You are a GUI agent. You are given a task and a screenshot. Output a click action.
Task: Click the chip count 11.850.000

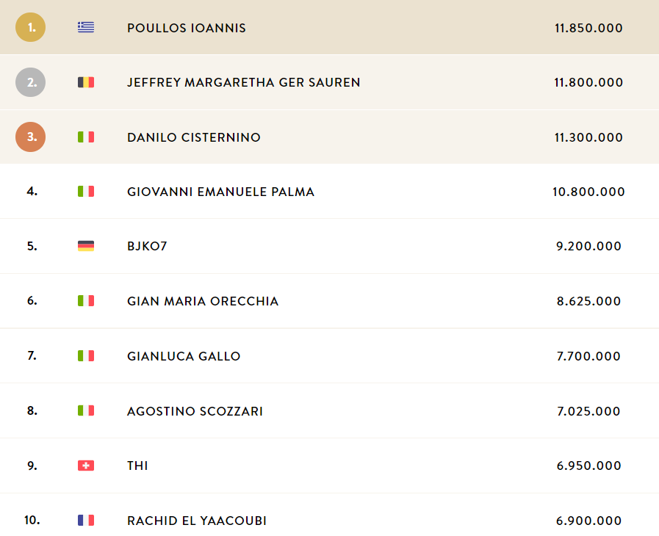pos(588,28)
